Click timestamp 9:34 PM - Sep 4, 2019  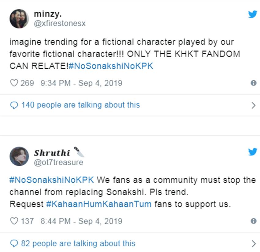point(81,83)
